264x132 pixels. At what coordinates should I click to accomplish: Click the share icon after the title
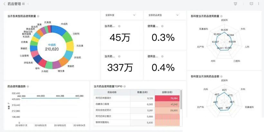(x=28, y=4)
